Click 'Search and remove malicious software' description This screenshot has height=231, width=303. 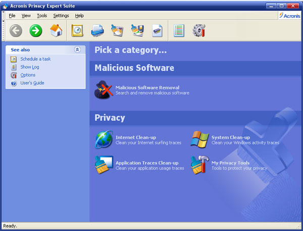153,93
